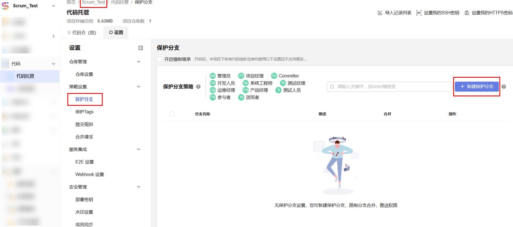Click the Pr badge for 项目经理
This screenshot has height=227, width=513.
(x=241, y=76)
